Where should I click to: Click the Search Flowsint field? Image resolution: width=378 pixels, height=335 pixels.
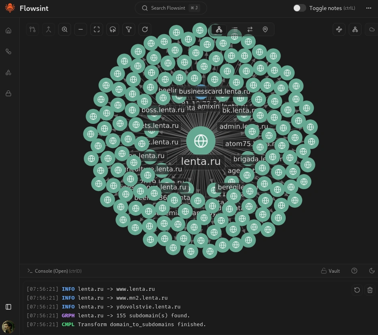[171, 8]
